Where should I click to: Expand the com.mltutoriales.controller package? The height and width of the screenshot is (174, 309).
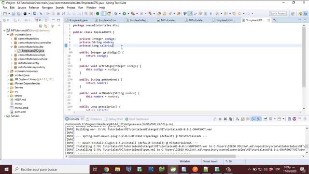[12, 43]
